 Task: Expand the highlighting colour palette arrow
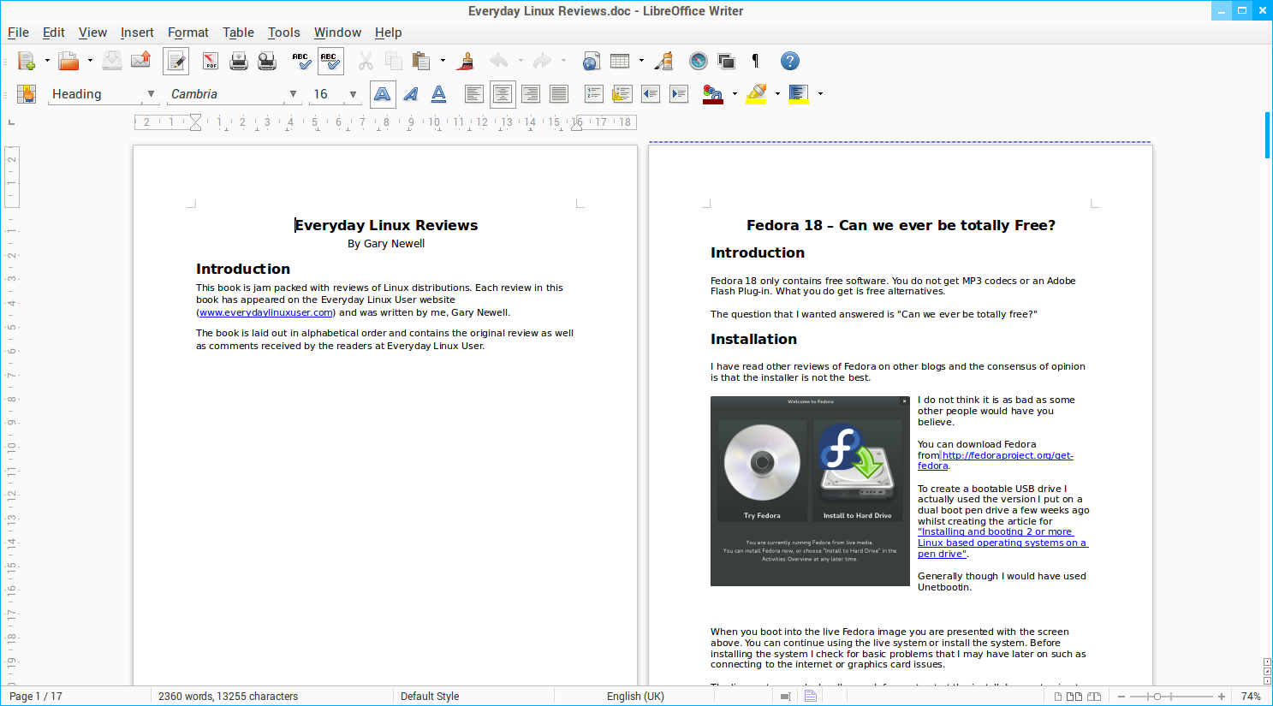pos(777,94)
